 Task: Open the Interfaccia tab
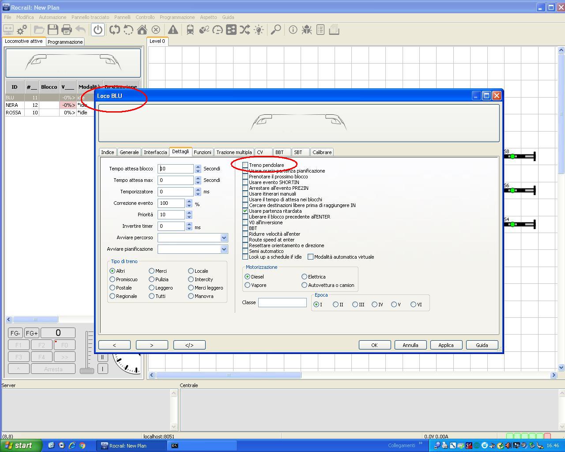pyautogui.click(x=155, y=152)
